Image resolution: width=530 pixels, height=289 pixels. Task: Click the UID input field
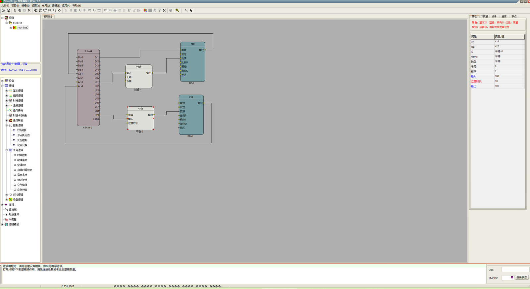[515, 270]
